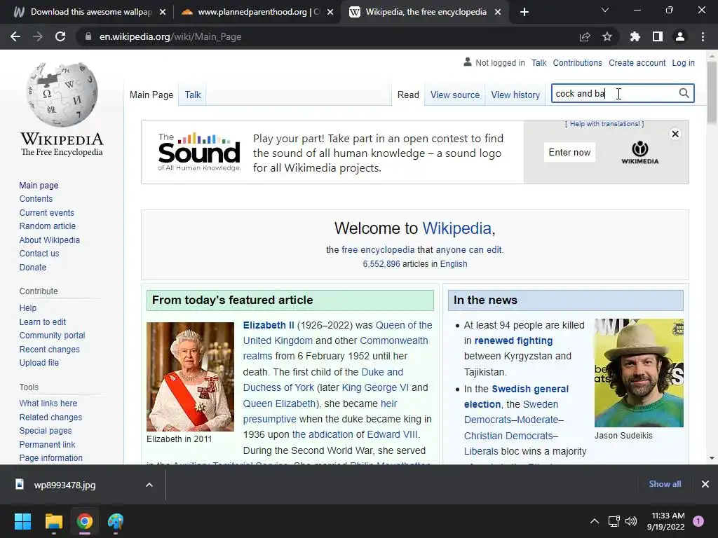This screenshot has width=718, height=538.
Task: Close the plannedparenthood.org tab
Action: [330, 12]
